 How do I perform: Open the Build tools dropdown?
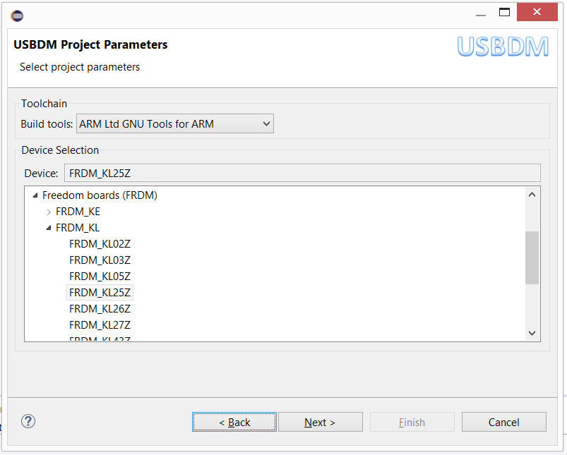coord(174,124)
